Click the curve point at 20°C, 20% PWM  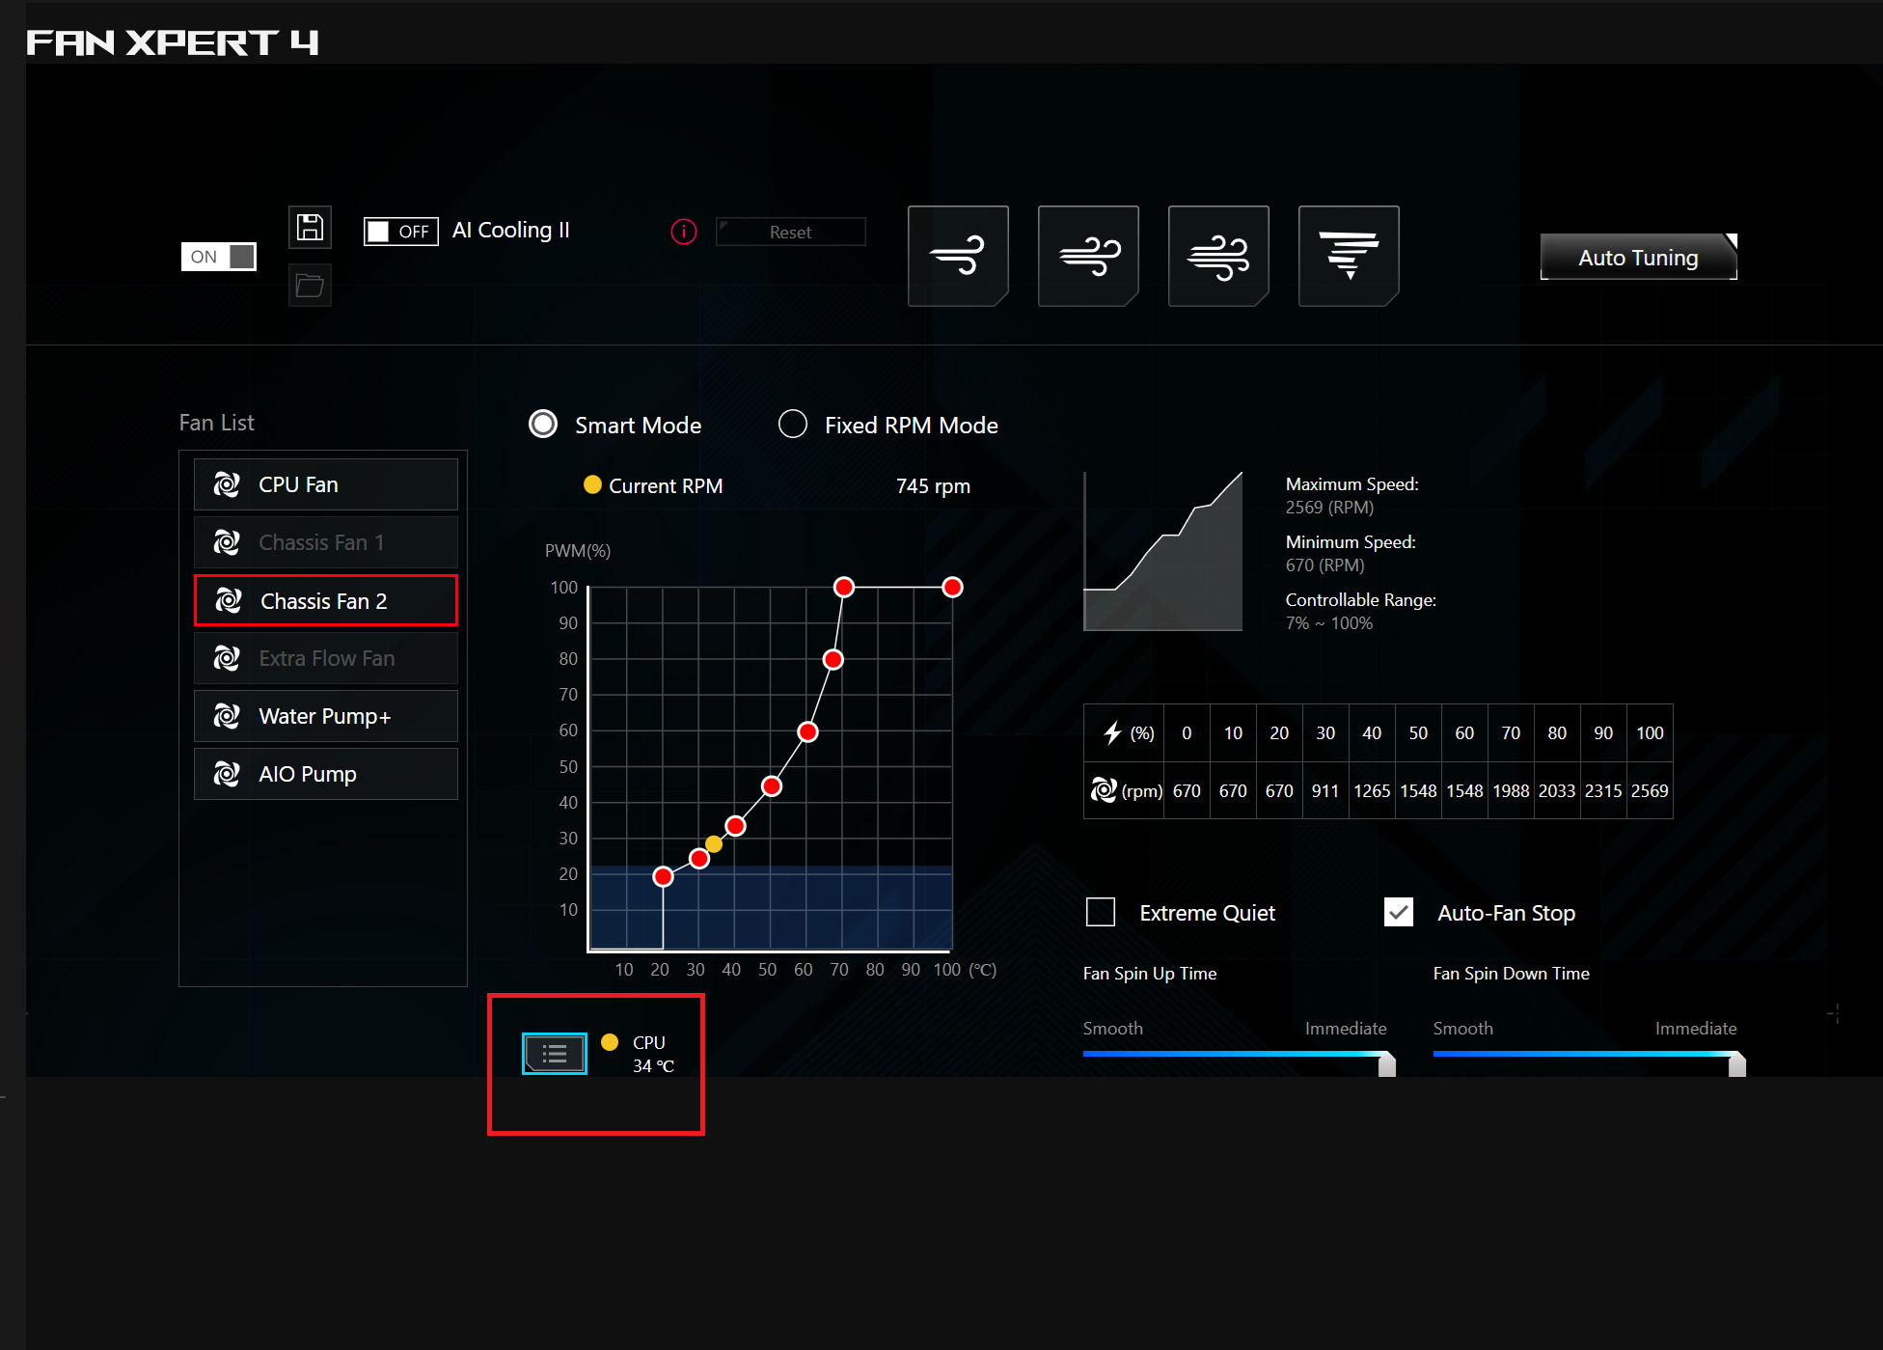coord(663,876)
